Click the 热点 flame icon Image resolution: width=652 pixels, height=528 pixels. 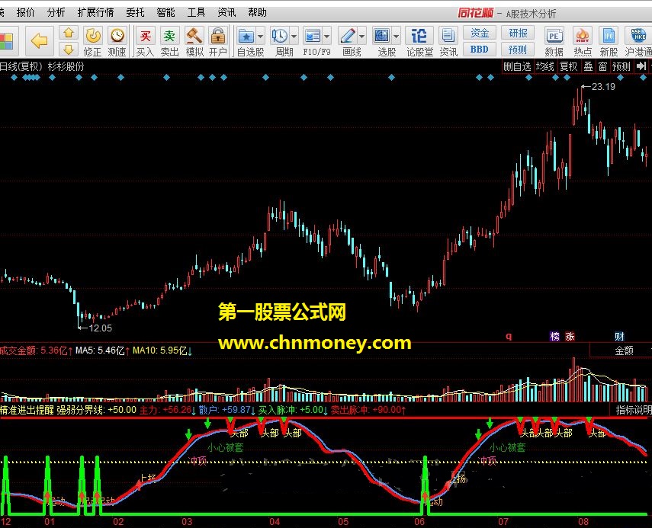coord(582,36)
